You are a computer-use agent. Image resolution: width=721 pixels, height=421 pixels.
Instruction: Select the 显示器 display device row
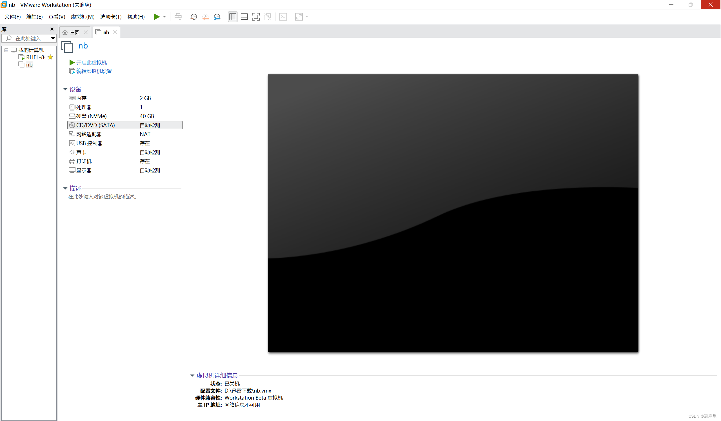coord(125,170)
